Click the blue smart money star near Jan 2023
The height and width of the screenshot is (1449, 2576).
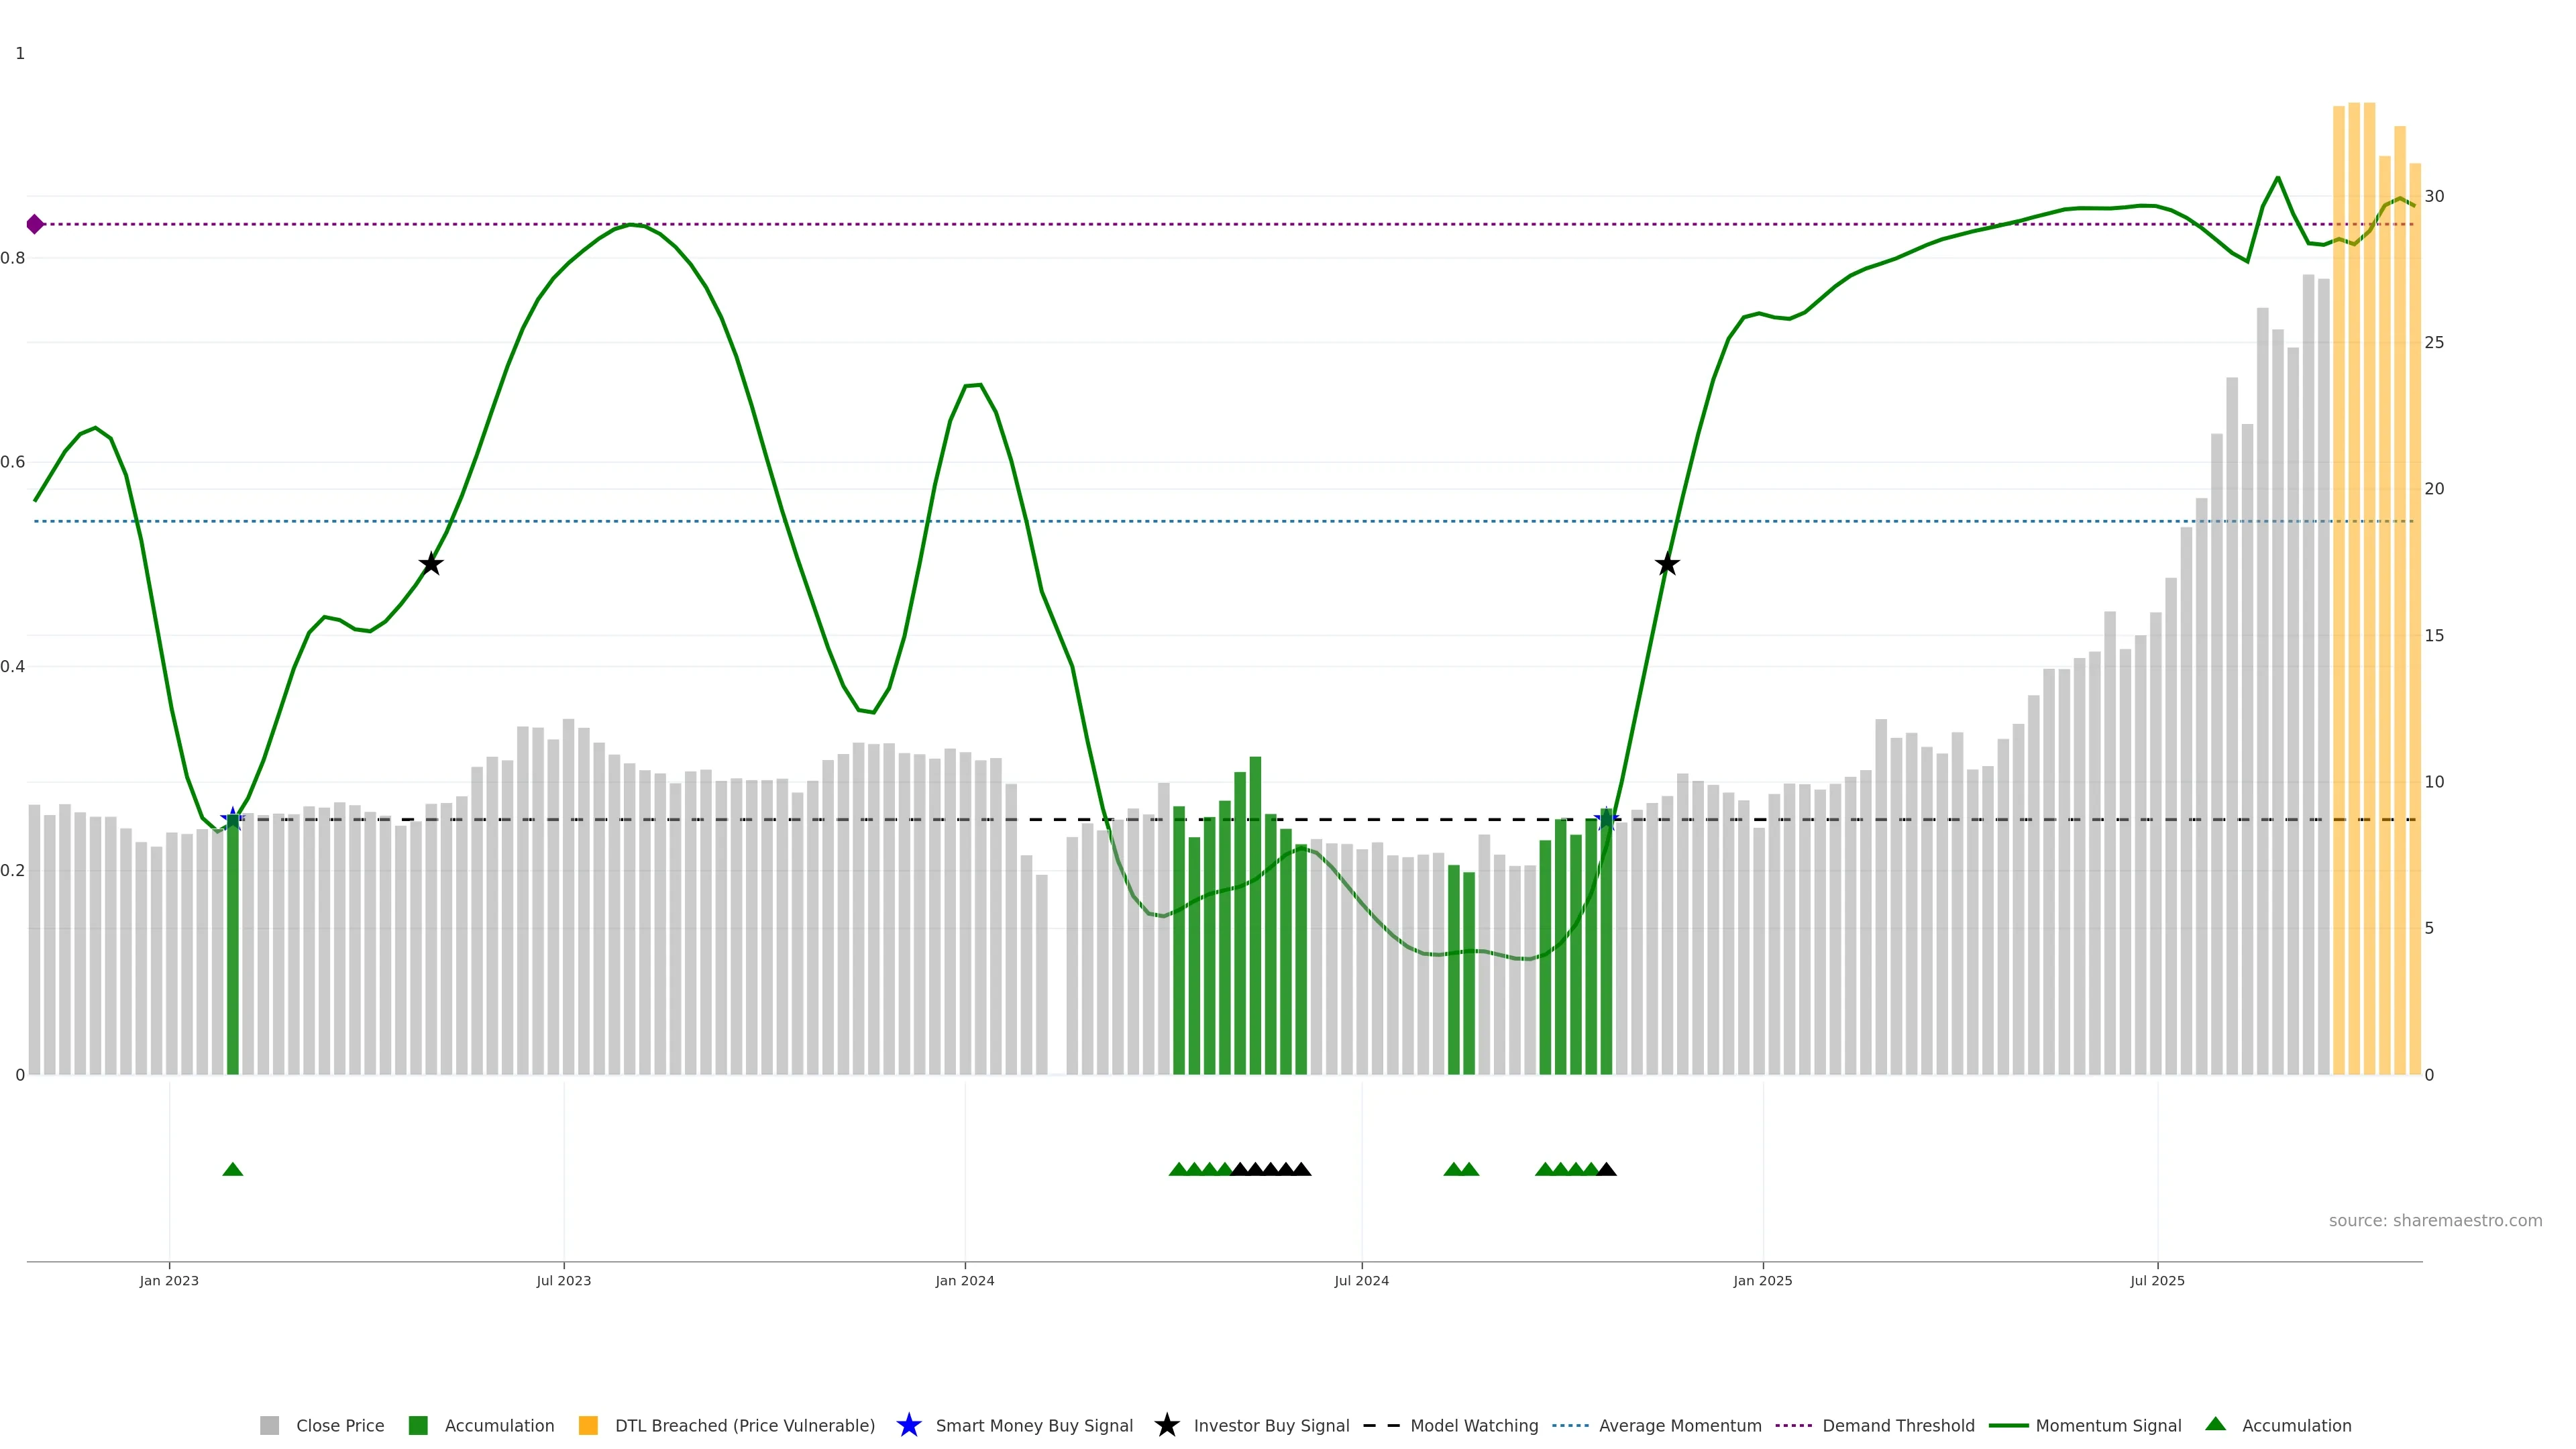coord(233,819)
